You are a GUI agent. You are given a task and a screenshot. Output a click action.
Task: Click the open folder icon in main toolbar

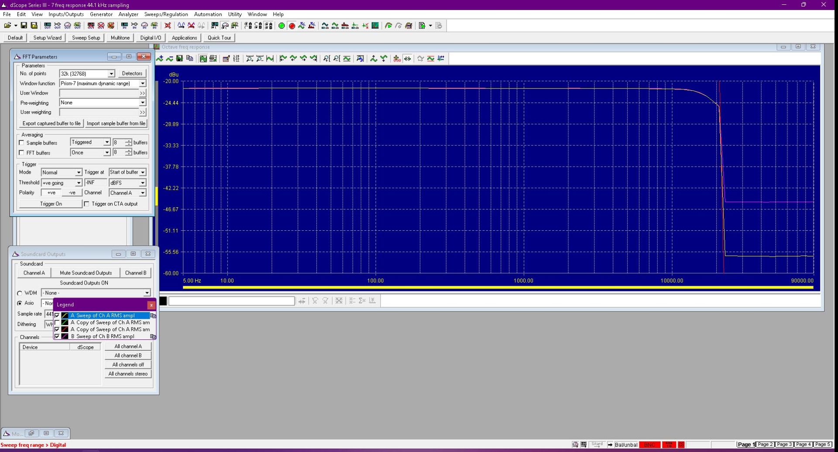7,26
